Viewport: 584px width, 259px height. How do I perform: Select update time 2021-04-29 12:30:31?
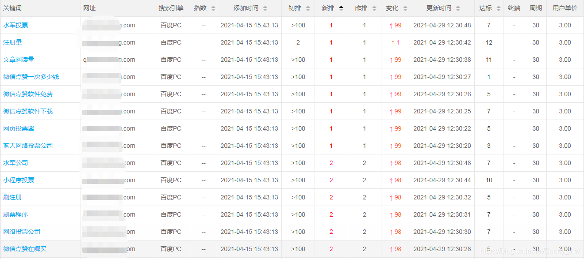[x=442, y=214]
